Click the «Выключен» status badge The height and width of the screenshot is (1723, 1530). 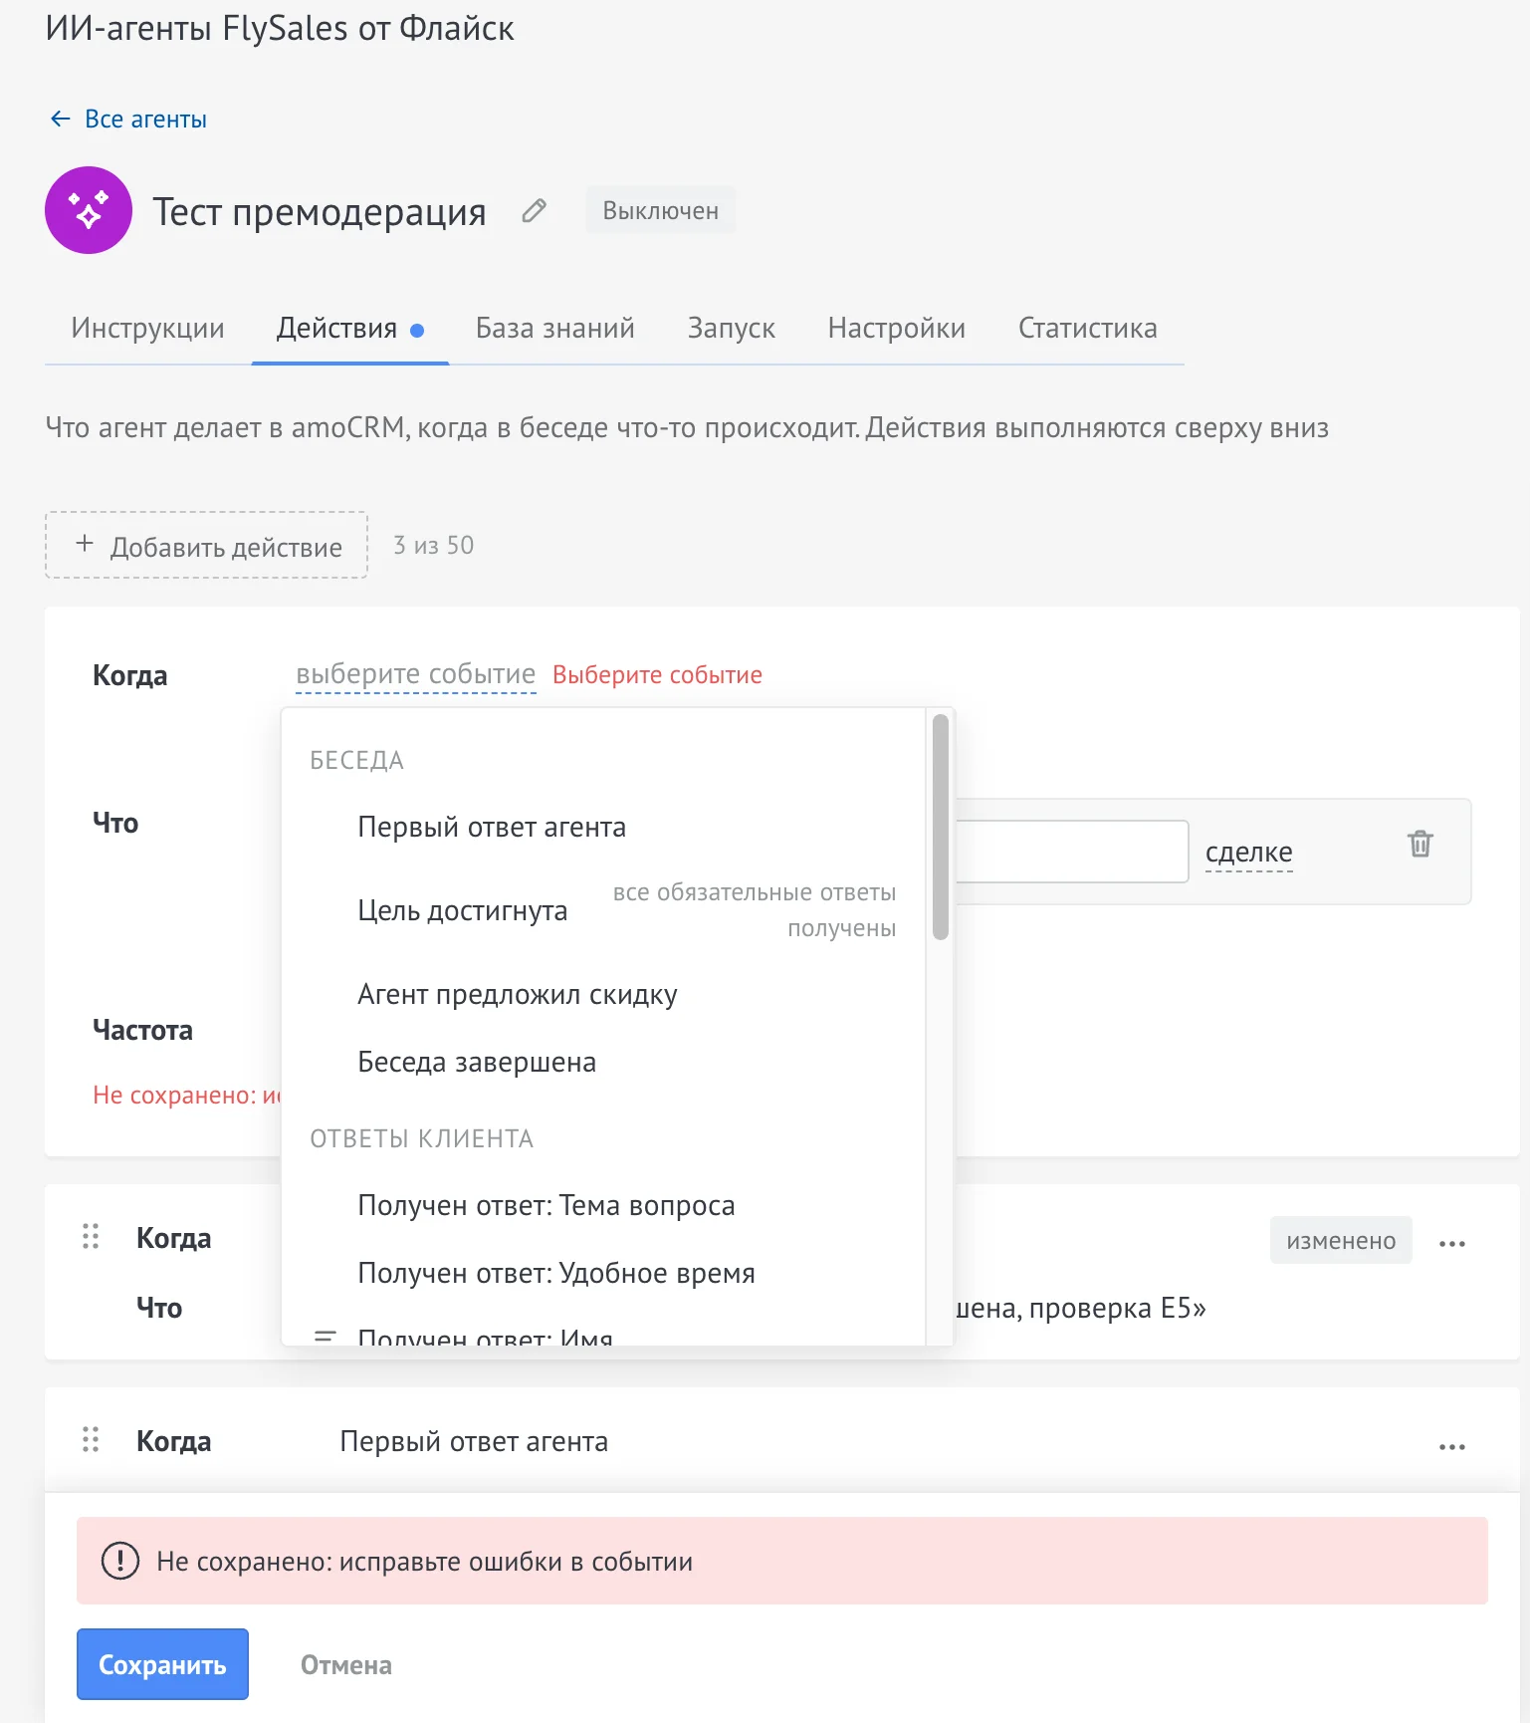click(661, 210)
